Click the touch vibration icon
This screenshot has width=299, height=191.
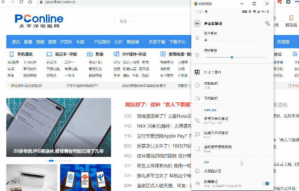coord(197,183)
